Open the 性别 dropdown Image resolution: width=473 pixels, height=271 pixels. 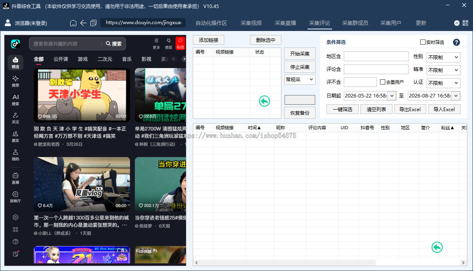443,57
